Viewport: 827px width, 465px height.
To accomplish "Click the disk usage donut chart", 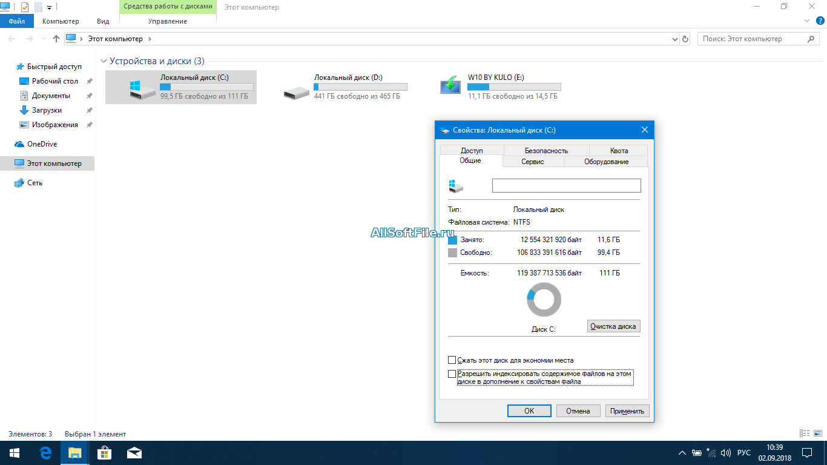I will click(544, 300).
